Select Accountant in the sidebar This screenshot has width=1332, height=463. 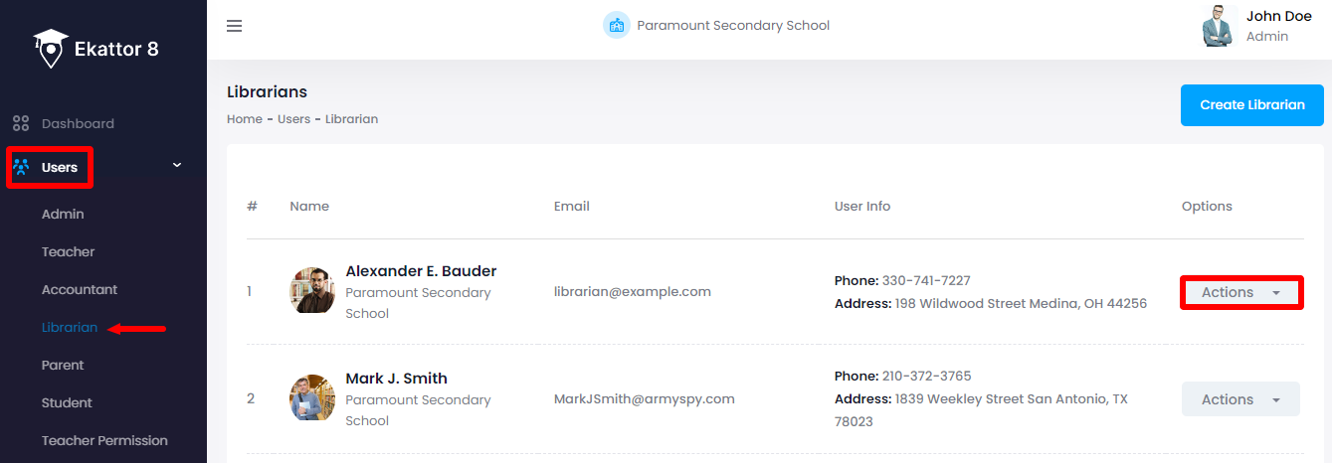[x=80, y=290]
